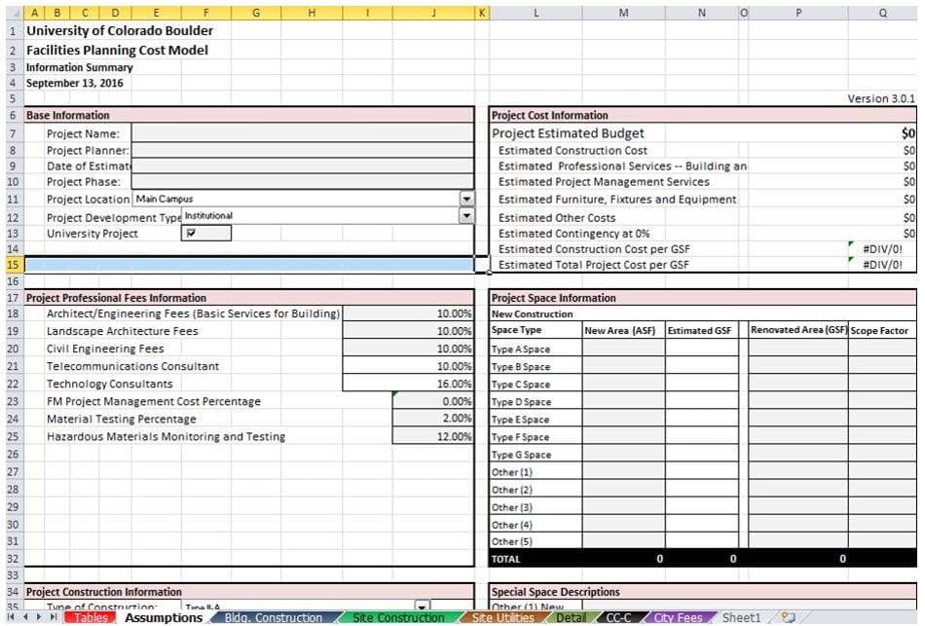Open the Bldg. Construction sheet tab
925x626 pixels.
pyautogui.click(x=273, y=618)
